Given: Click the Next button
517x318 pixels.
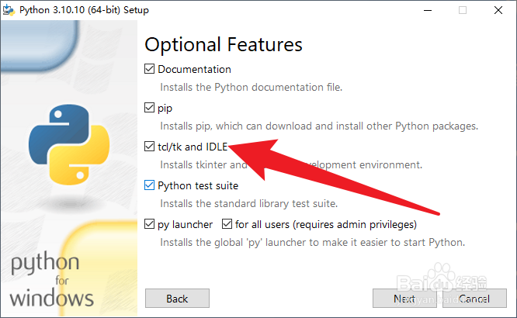Looking at the screenshot, I should click(x=404, y=299).
